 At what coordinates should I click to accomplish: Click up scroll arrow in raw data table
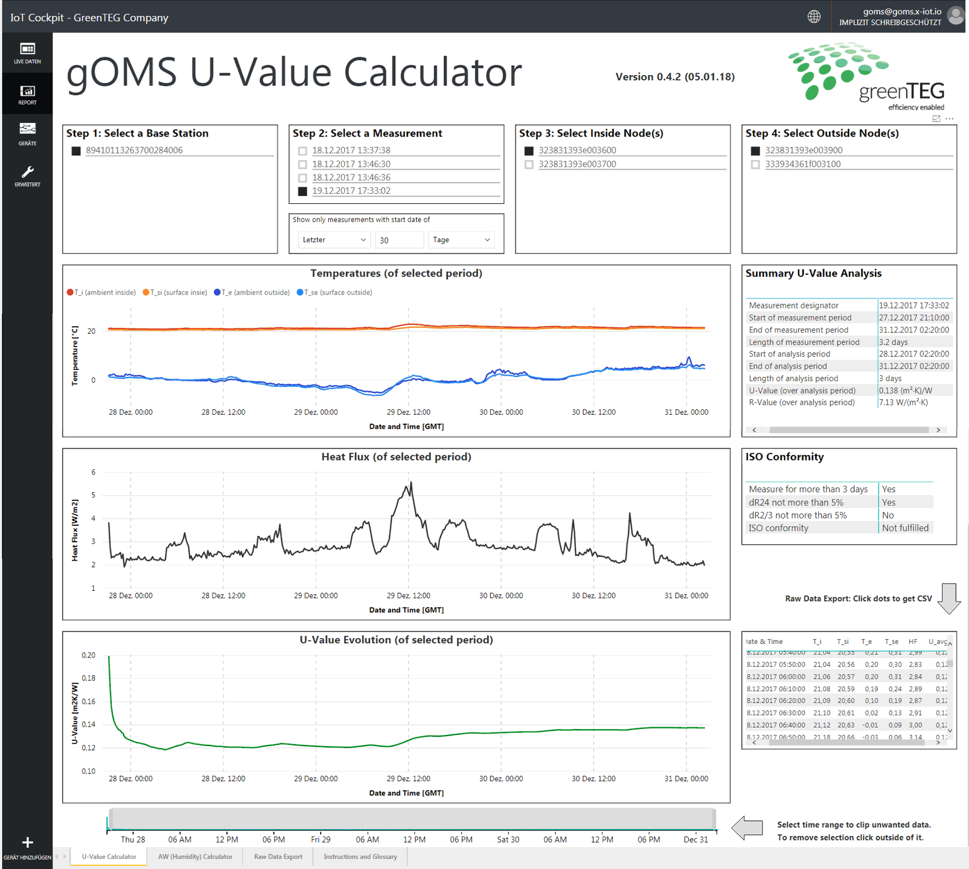950,643
